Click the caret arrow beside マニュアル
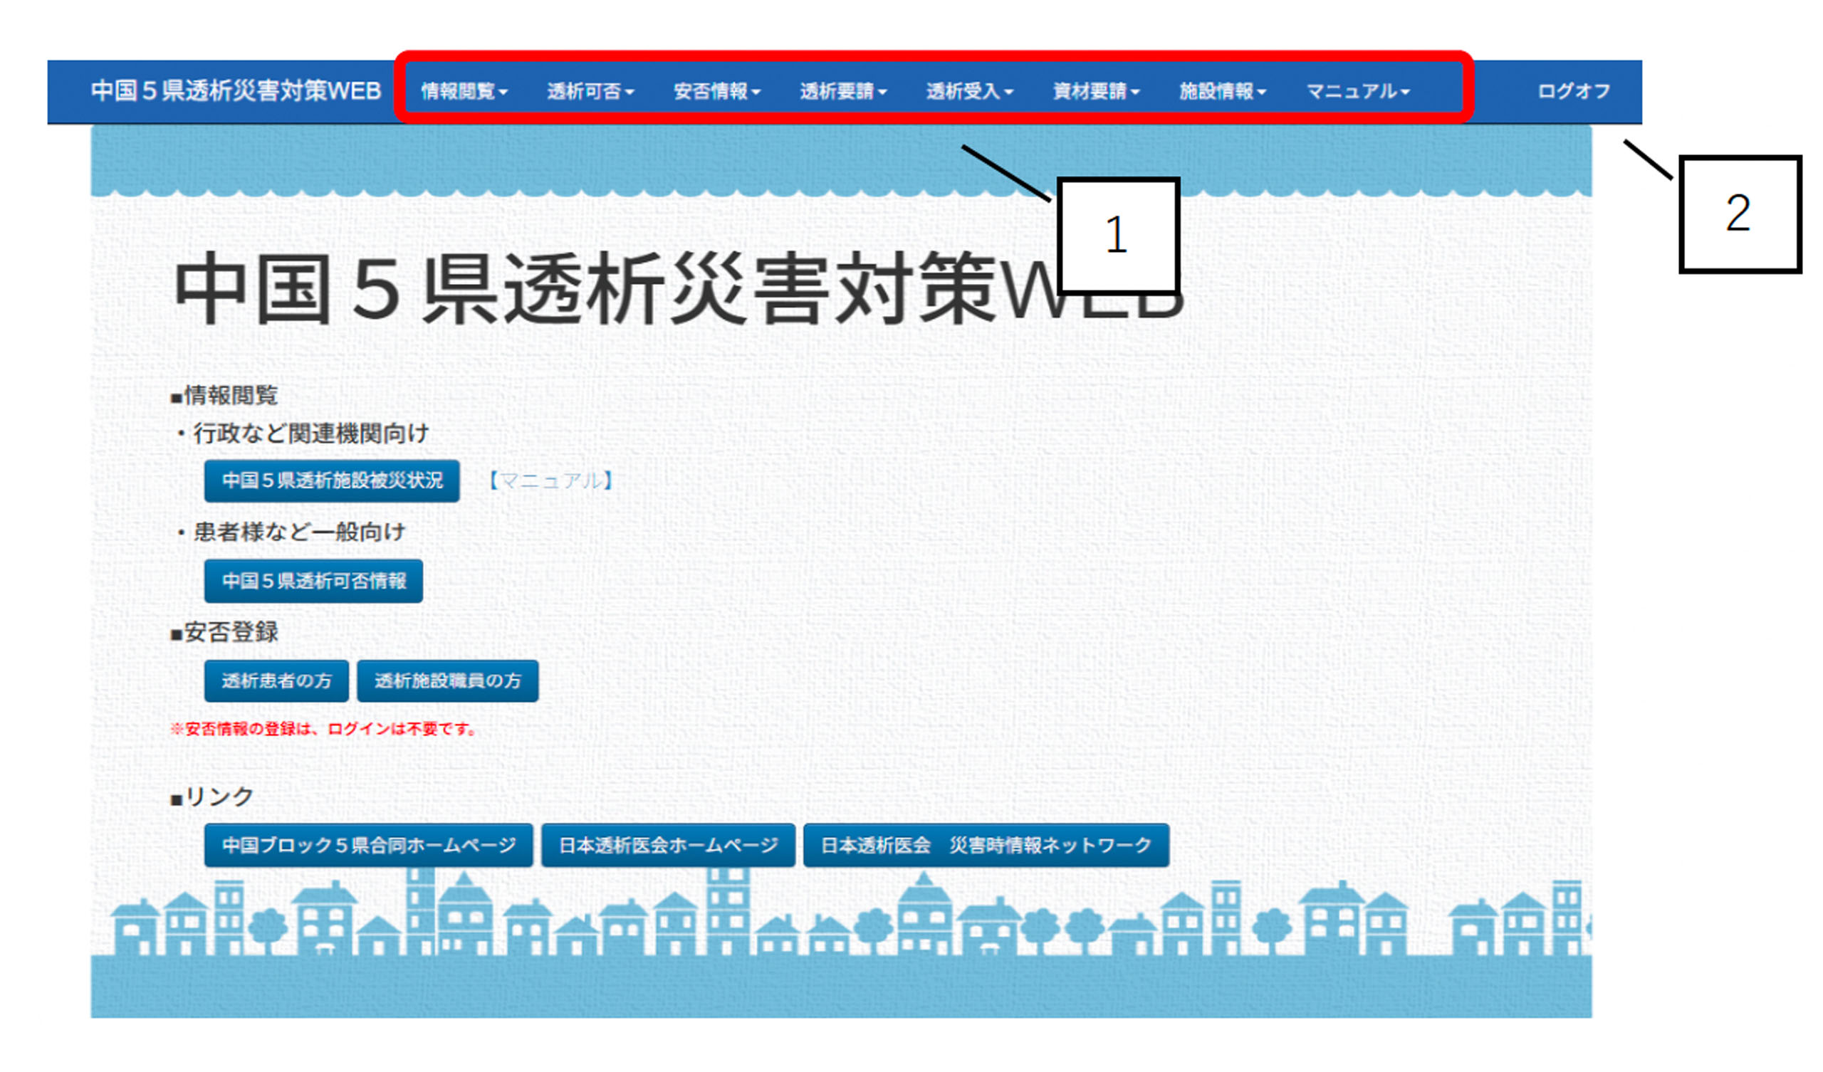 [1405, 93]
